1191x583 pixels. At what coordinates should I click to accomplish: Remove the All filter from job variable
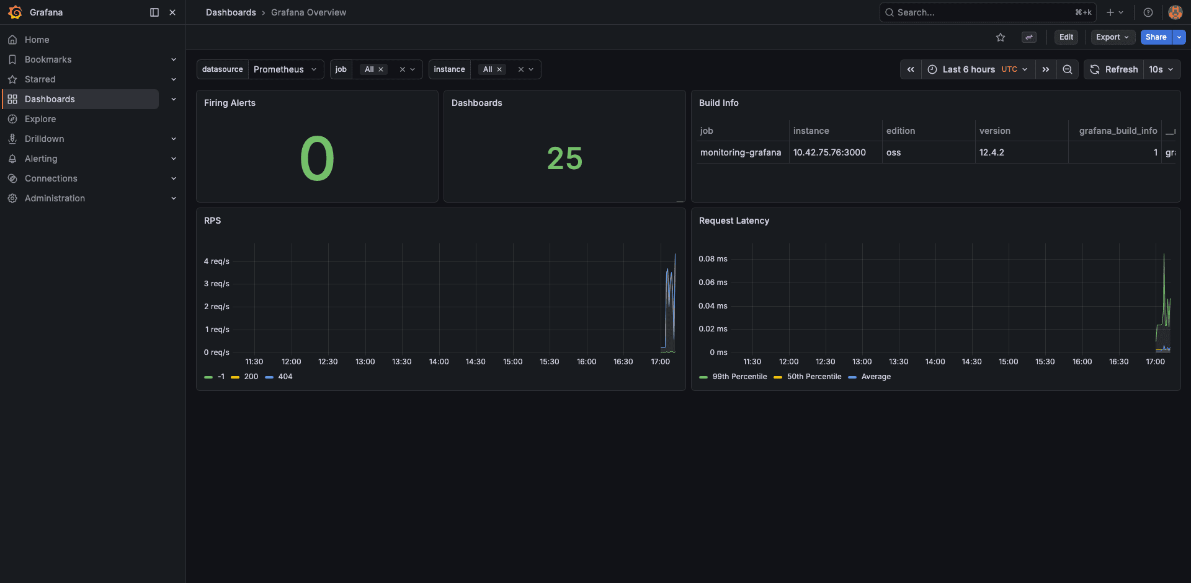(381, 69)
